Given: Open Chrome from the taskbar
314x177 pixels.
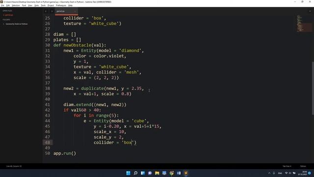Looking at the screenshot, I should [x=172, y=173].
